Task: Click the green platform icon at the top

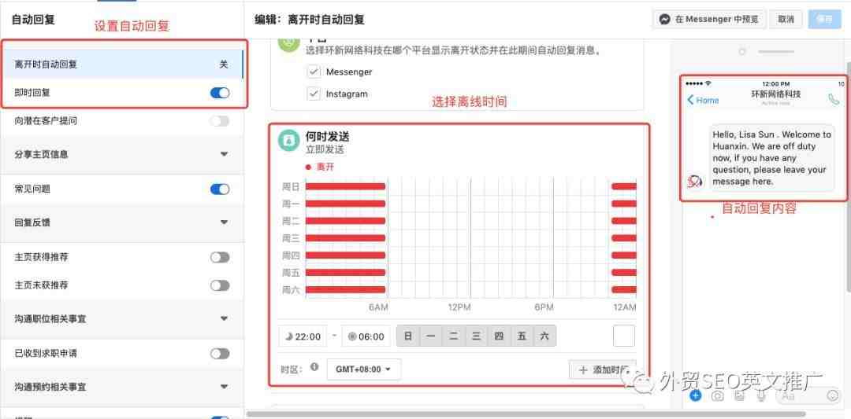Action: click(x=289, y=42)
